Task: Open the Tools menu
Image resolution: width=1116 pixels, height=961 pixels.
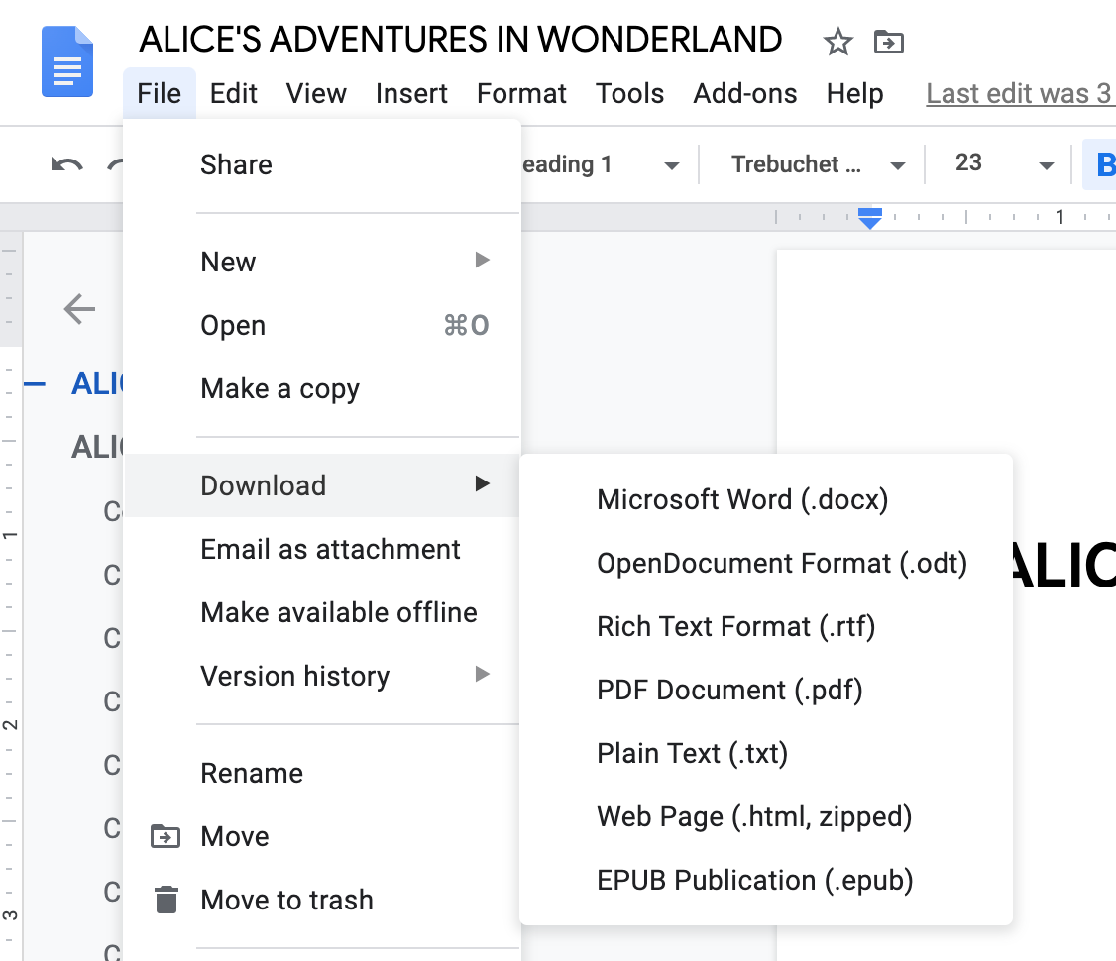Action: pos(629,93)
